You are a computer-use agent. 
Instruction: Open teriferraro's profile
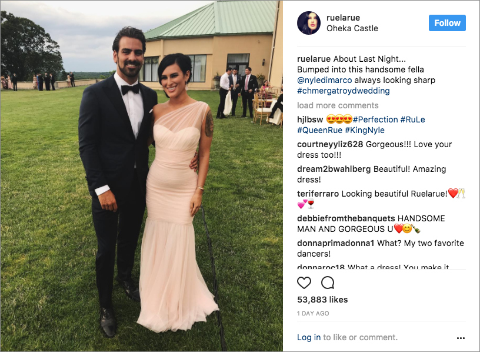(318, 194)
